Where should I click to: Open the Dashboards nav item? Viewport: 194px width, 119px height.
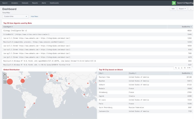pyautogui.click(x=54, y=3)
